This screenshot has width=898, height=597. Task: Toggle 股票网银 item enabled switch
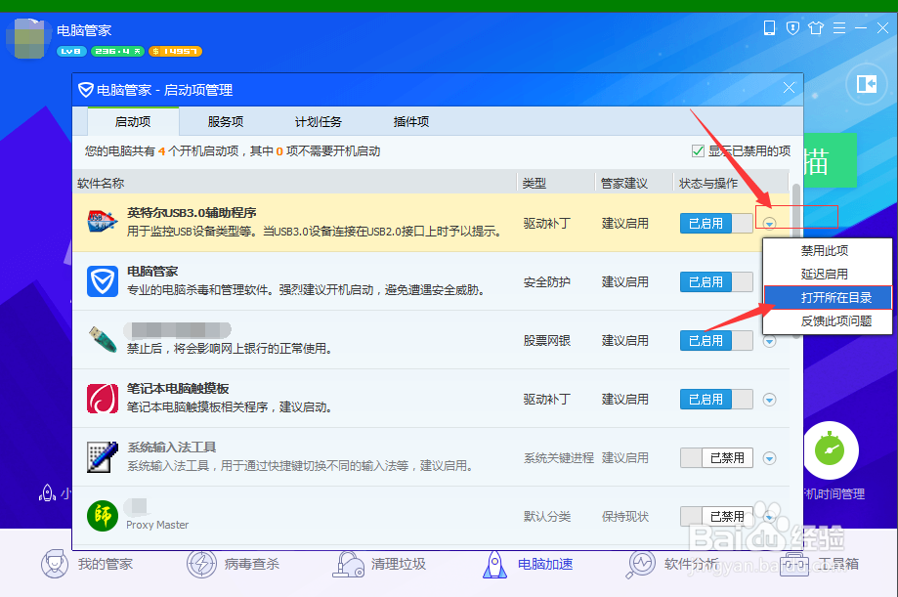(716, 340)
